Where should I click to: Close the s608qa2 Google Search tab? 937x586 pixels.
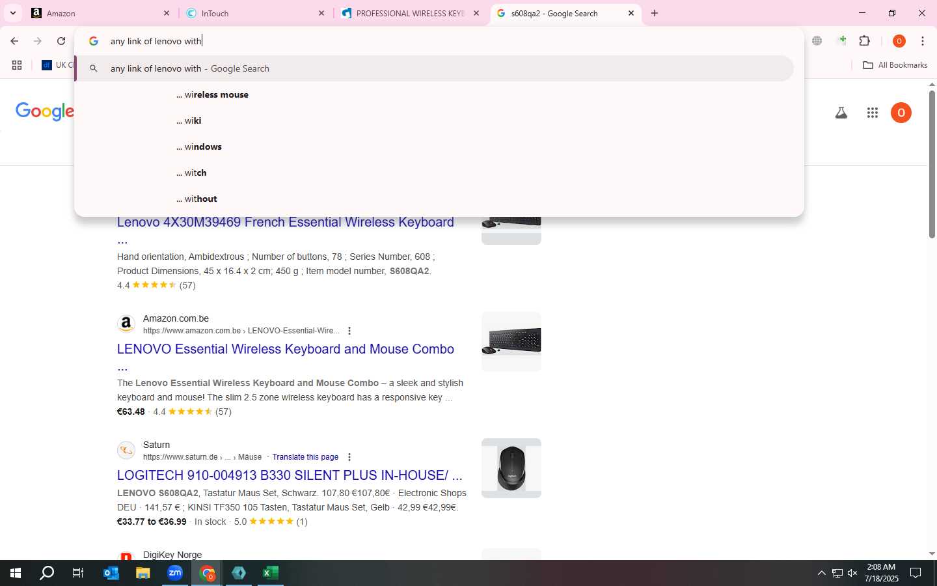(631, 13)
